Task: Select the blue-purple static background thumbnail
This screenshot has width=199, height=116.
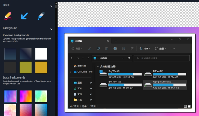Action: 10,96
